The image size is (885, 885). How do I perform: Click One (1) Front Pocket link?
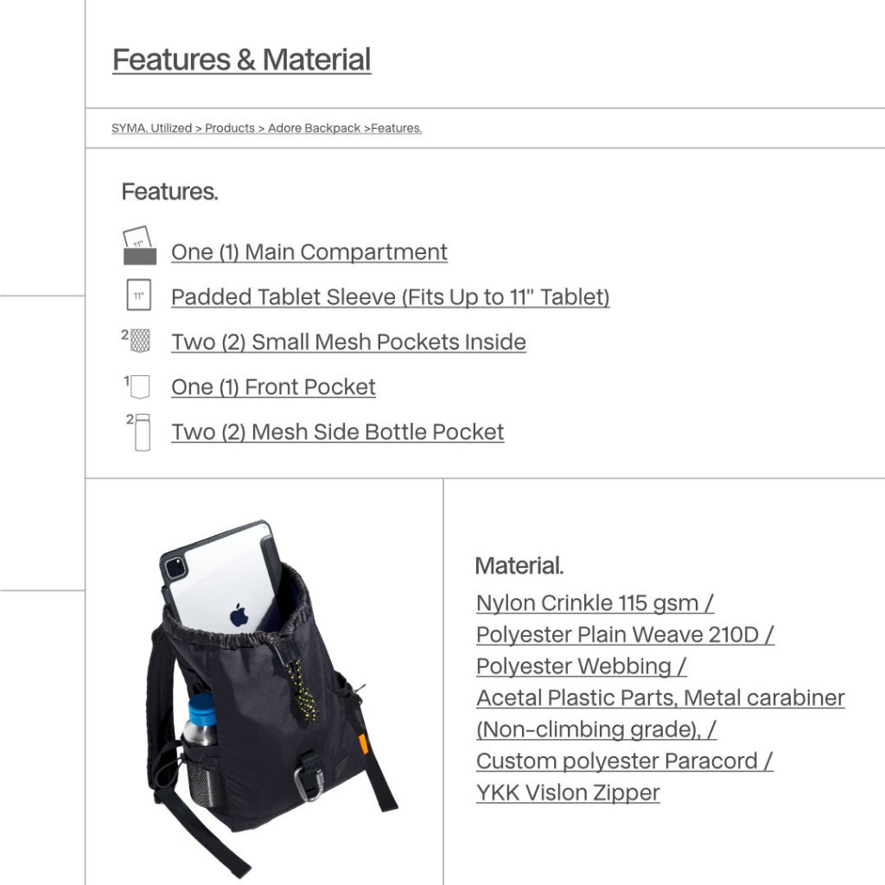[x=273, y=387]
